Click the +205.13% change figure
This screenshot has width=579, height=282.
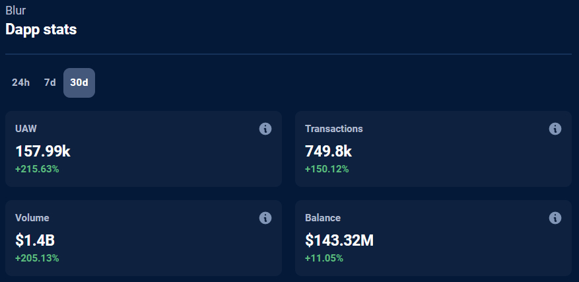(37, 258)
